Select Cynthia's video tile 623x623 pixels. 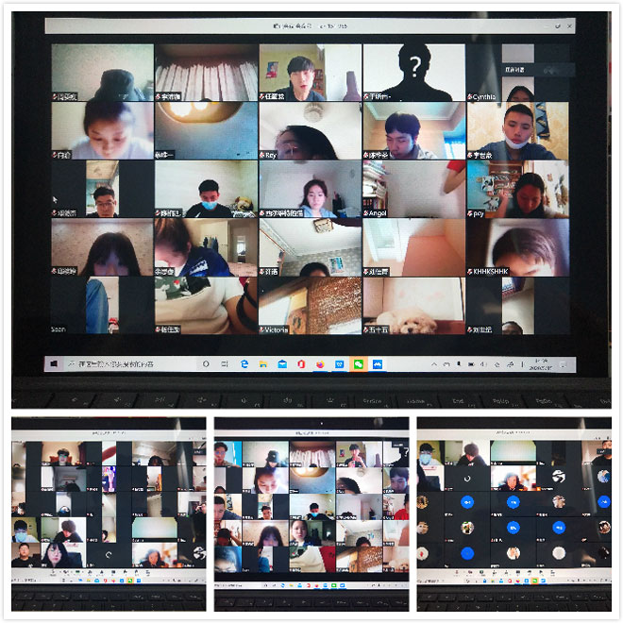517,72
